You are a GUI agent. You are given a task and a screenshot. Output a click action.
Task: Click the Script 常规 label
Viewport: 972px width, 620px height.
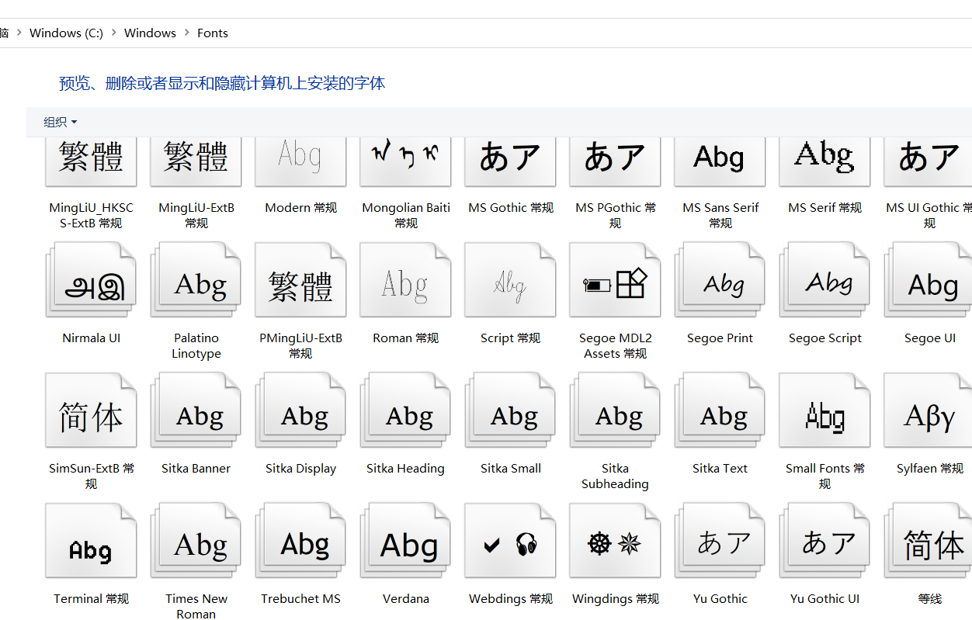(x=510, y=338)
